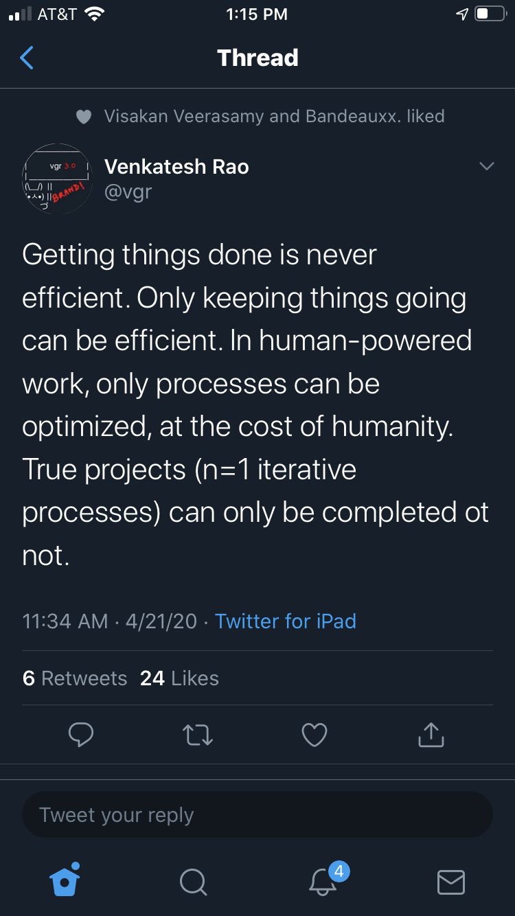Reply to the tweet via speech bubble icon

(x=81, y=735)
